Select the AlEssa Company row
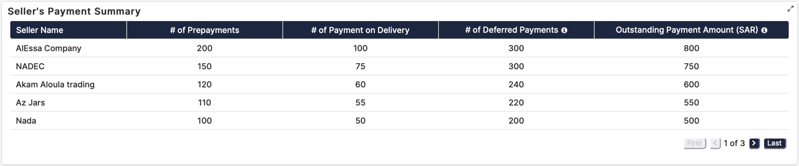This screenshot has width=799, height=166. tap(49, 48)
